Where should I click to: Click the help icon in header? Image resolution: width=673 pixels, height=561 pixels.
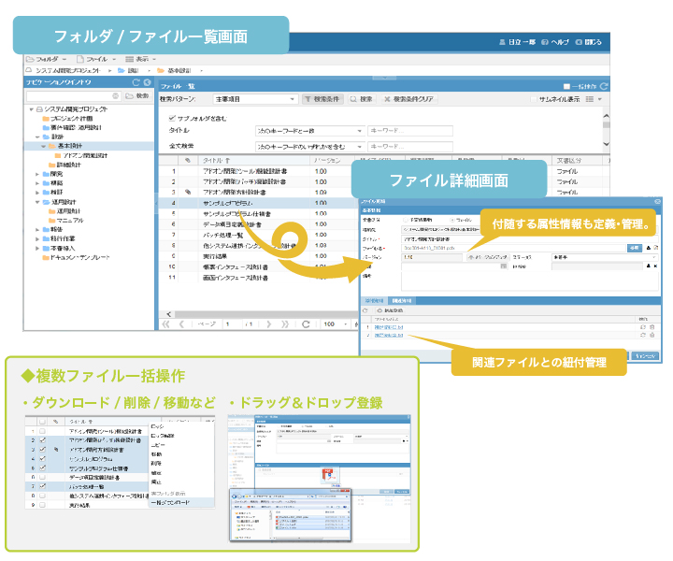coord(544,43)
